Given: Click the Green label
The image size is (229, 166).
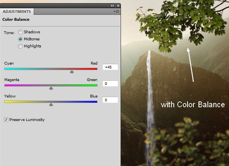Looking at the screenshot, I should 92,80.
